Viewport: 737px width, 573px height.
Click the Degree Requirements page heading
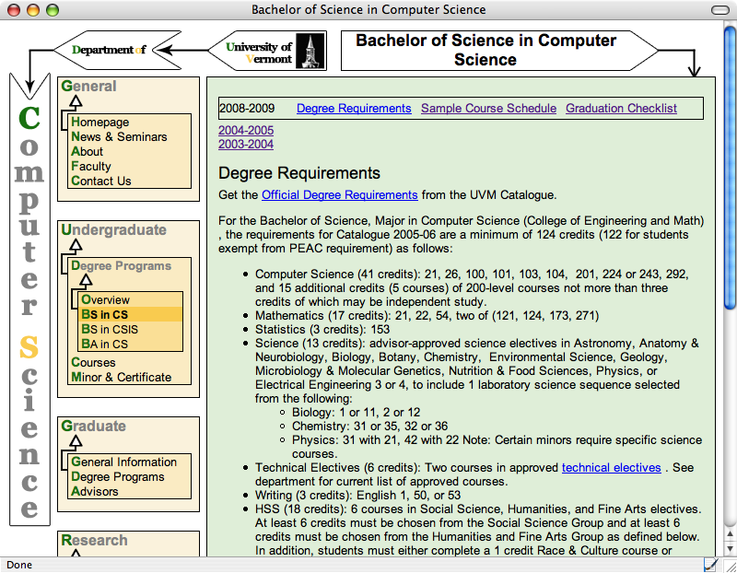[x=299, y=173]
